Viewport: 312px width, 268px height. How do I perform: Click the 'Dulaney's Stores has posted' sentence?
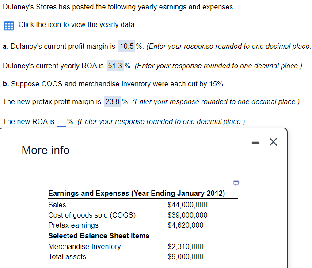pyautogui.click(x=119, y=7)
